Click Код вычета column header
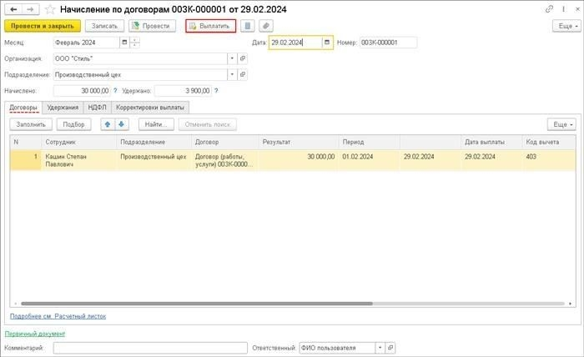The image size is (584, 357). pyautogui.click(x=549, y=142)
